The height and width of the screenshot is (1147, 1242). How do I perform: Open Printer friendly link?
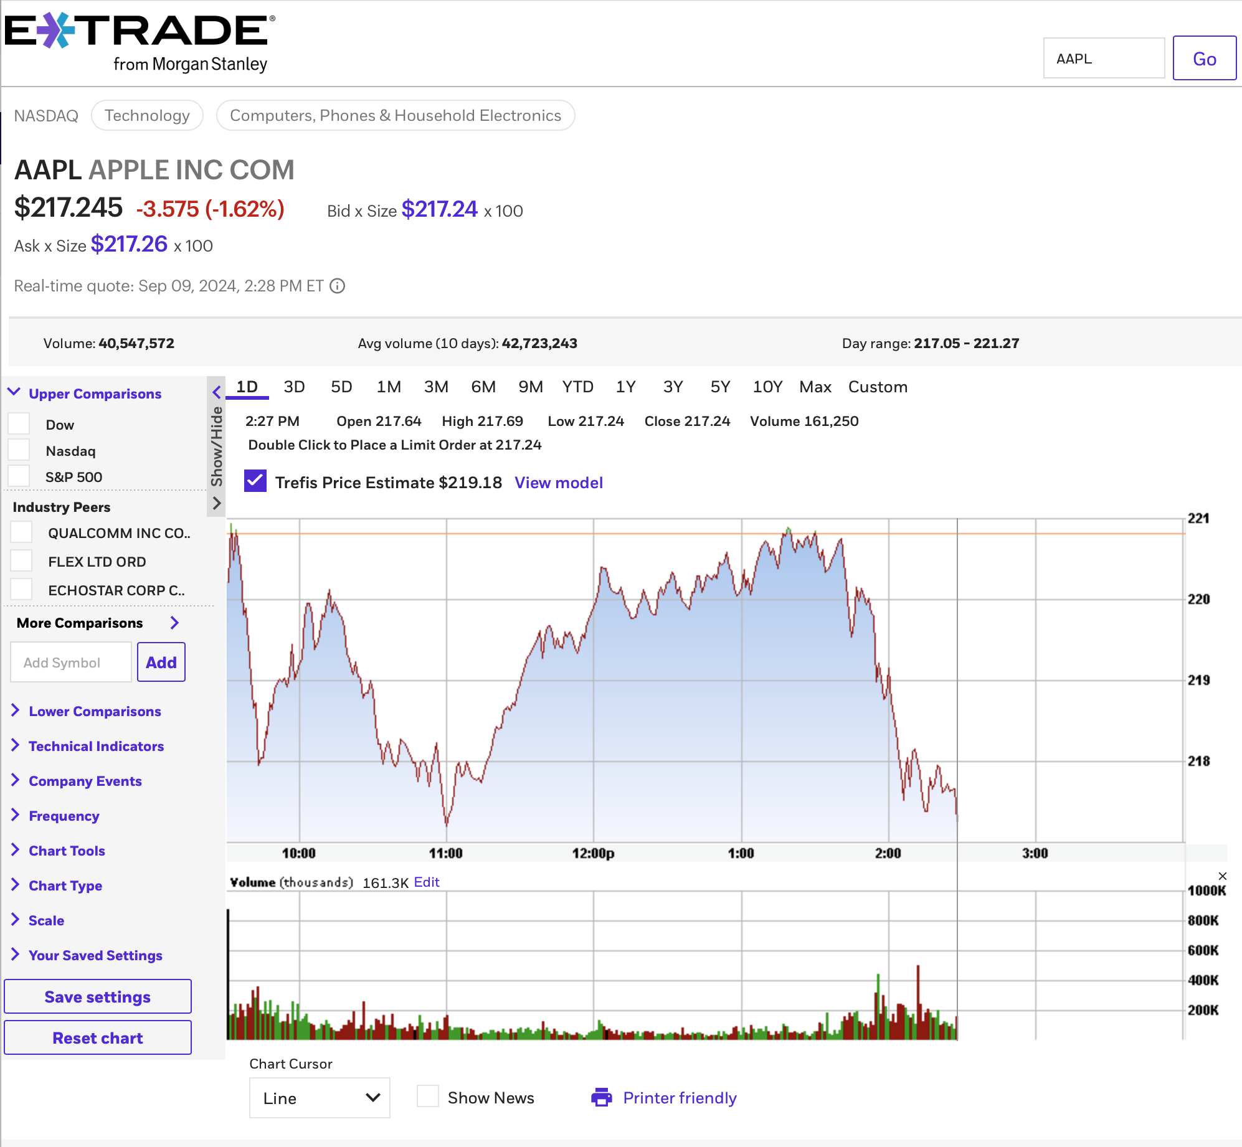[680, 1098]
